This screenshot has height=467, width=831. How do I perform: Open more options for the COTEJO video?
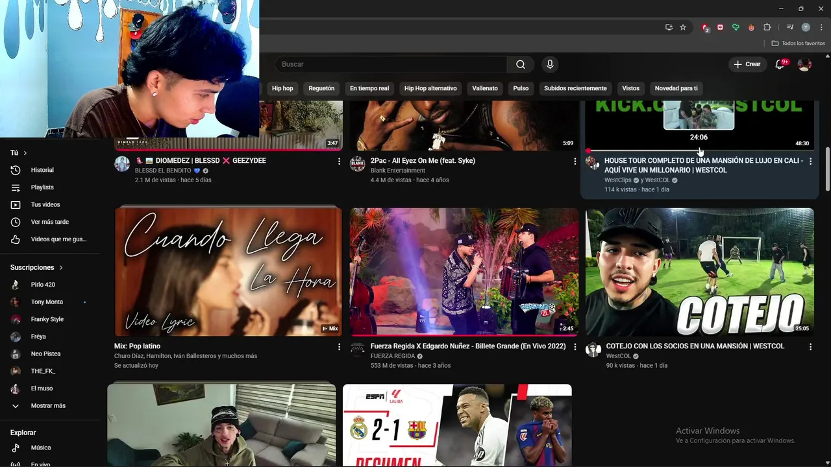coord(810,347)
